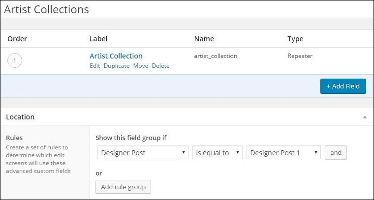Viewport: 374px width, 200px height.
Task: Open the Designer Post rule type dropdown
Action: 143,153
